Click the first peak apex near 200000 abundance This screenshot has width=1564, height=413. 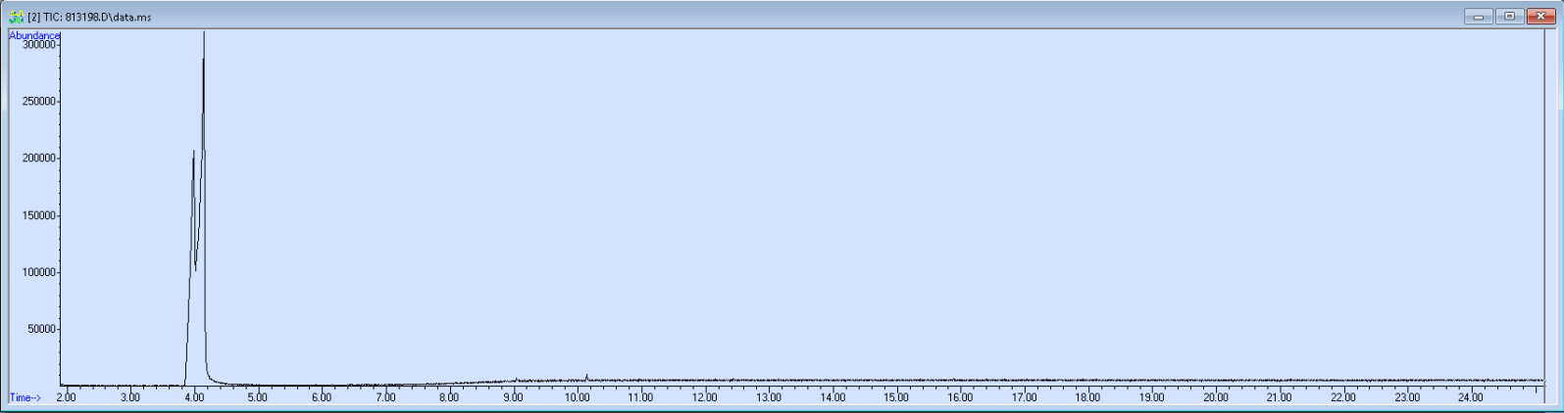pyautogui.click(x=193, y=152)
